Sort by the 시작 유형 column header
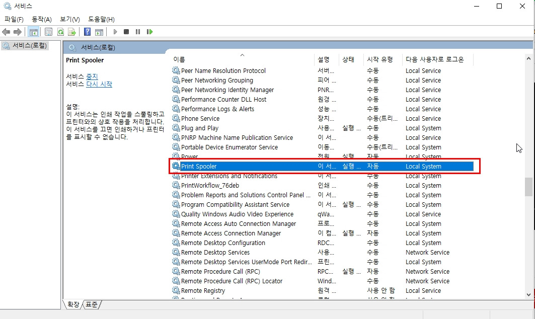The height and width of the screenshot is (319, 535). coord(380,59)
